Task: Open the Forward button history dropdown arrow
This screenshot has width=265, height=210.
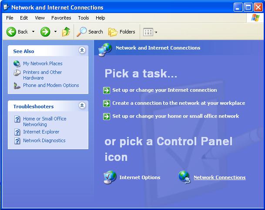Action: (55, 32)
